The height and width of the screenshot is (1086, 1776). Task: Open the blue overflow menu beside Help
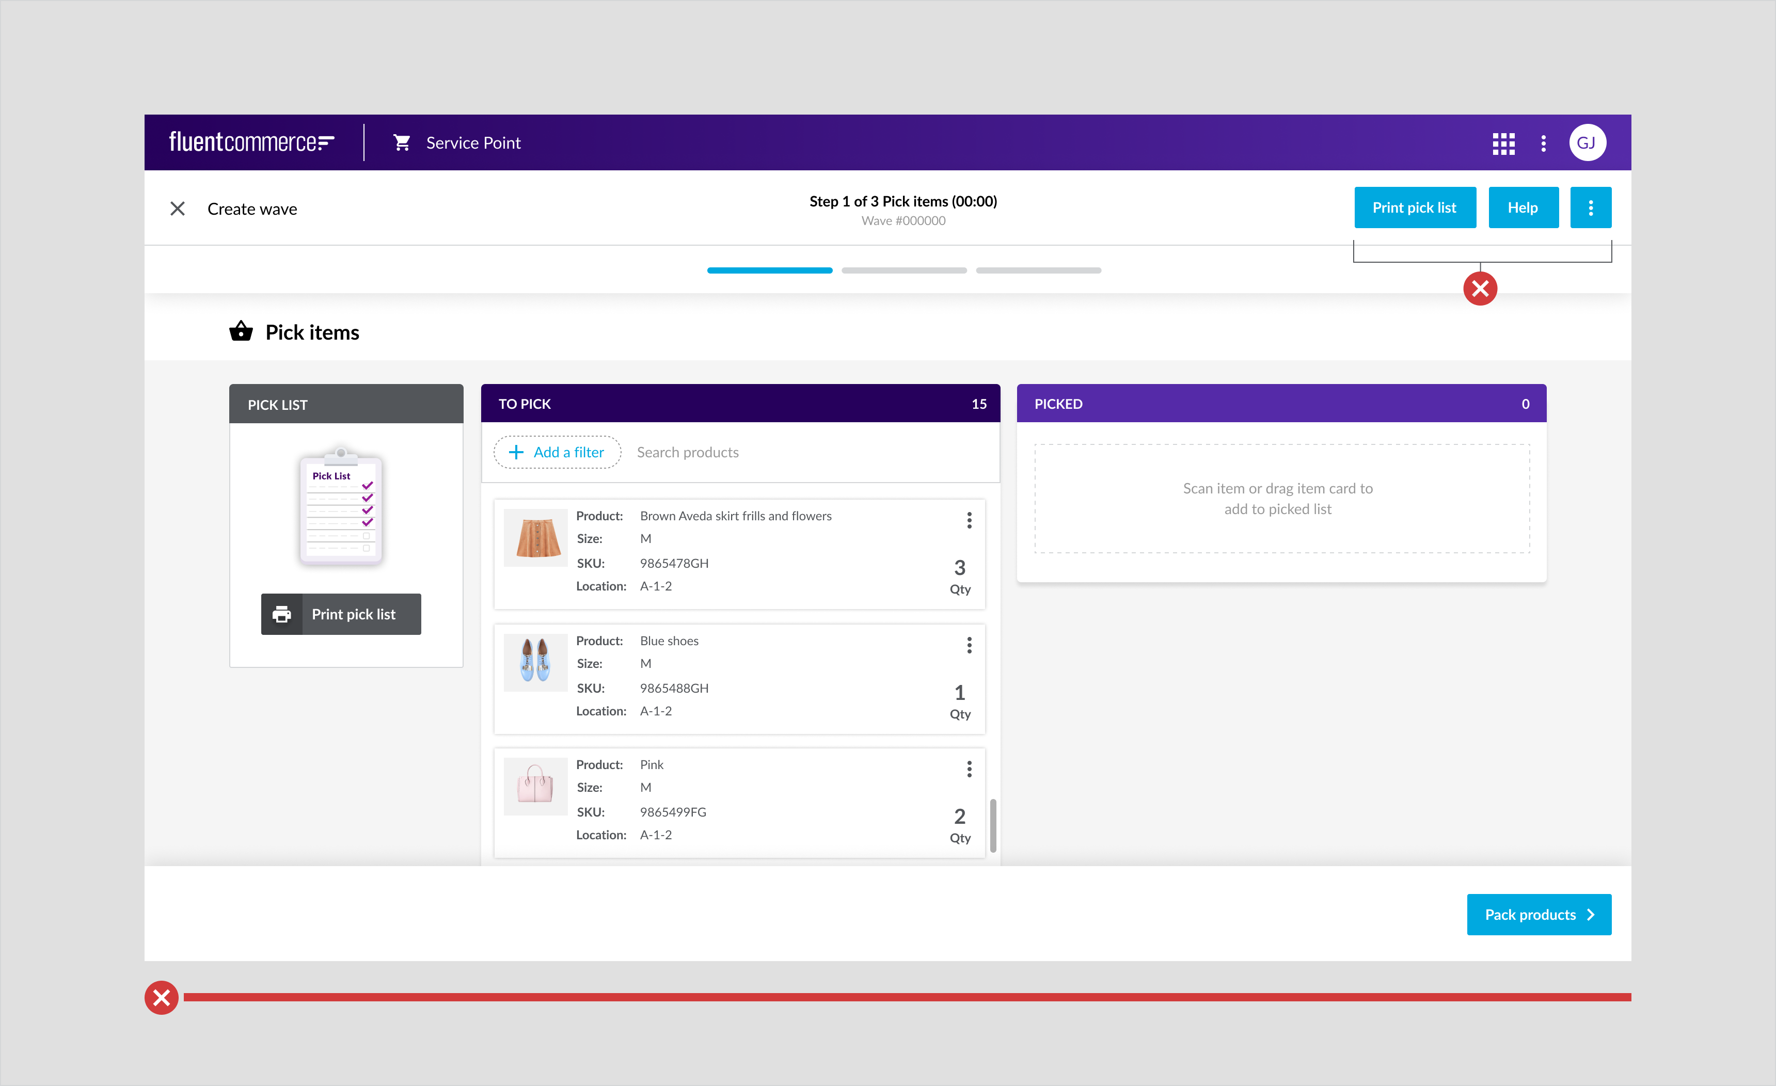(x=1590, y=207)
